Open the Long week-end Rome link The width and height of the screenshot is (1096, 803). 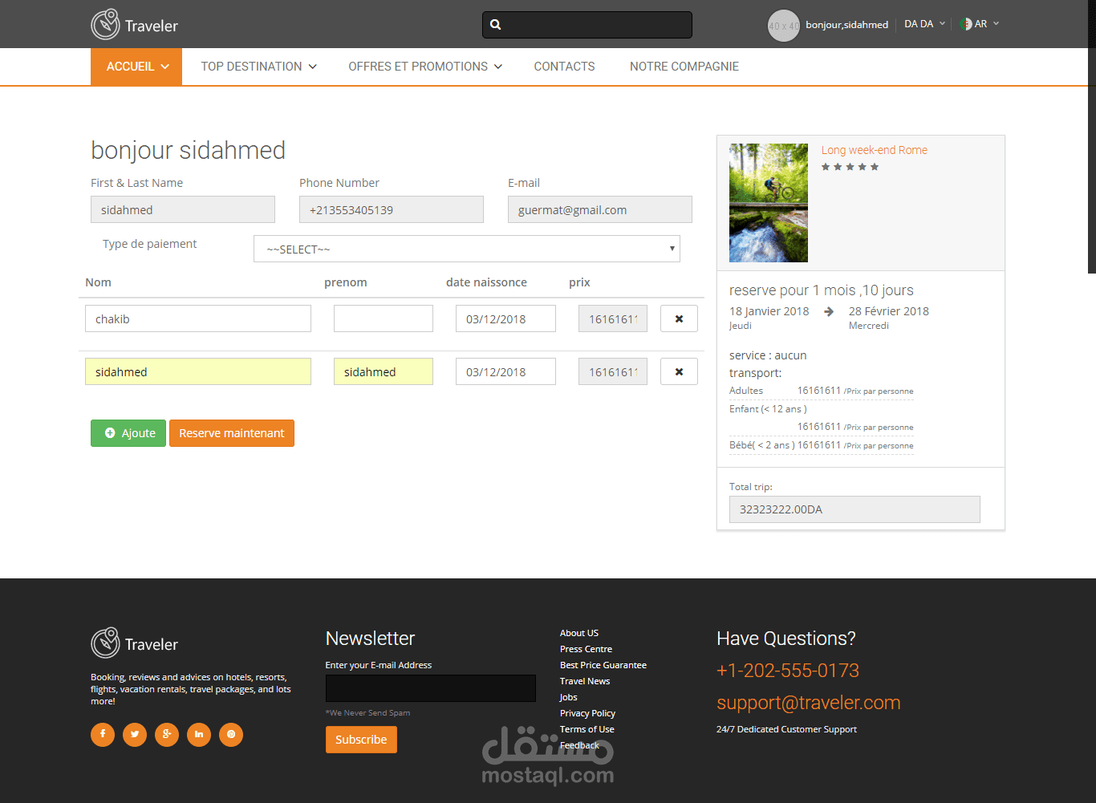coord(874,150)
